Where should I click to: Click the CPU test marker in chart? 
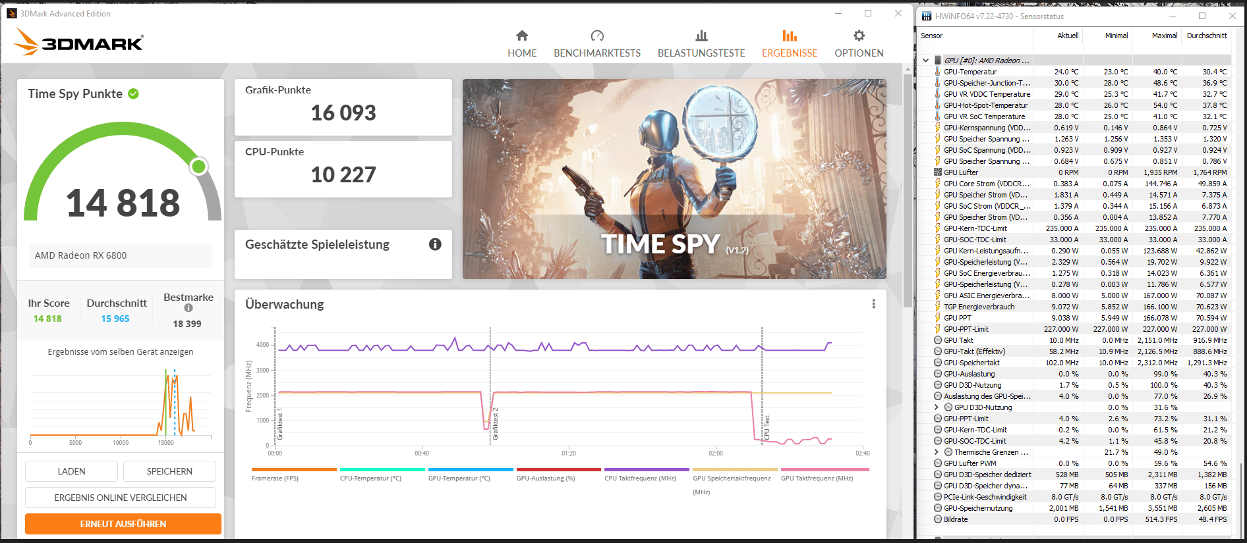coord(767,428)
